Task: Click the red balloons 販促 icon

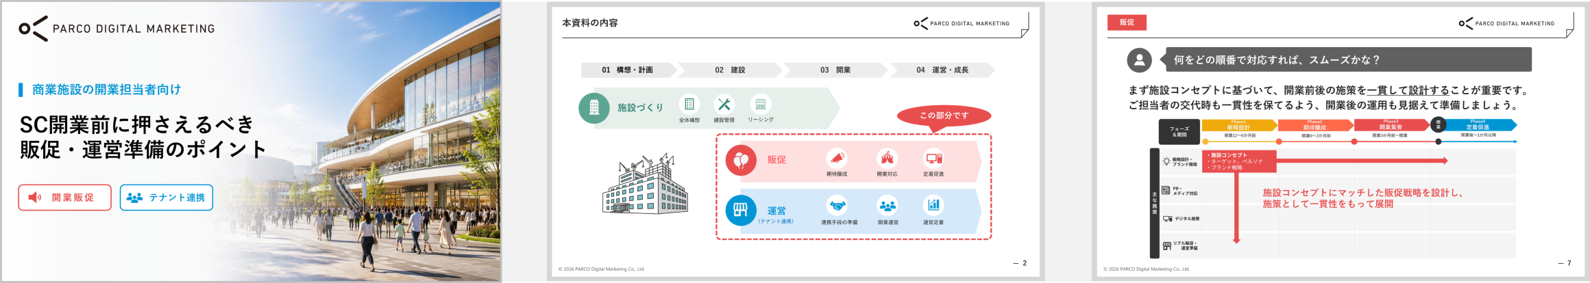Action: click(741, 161)
